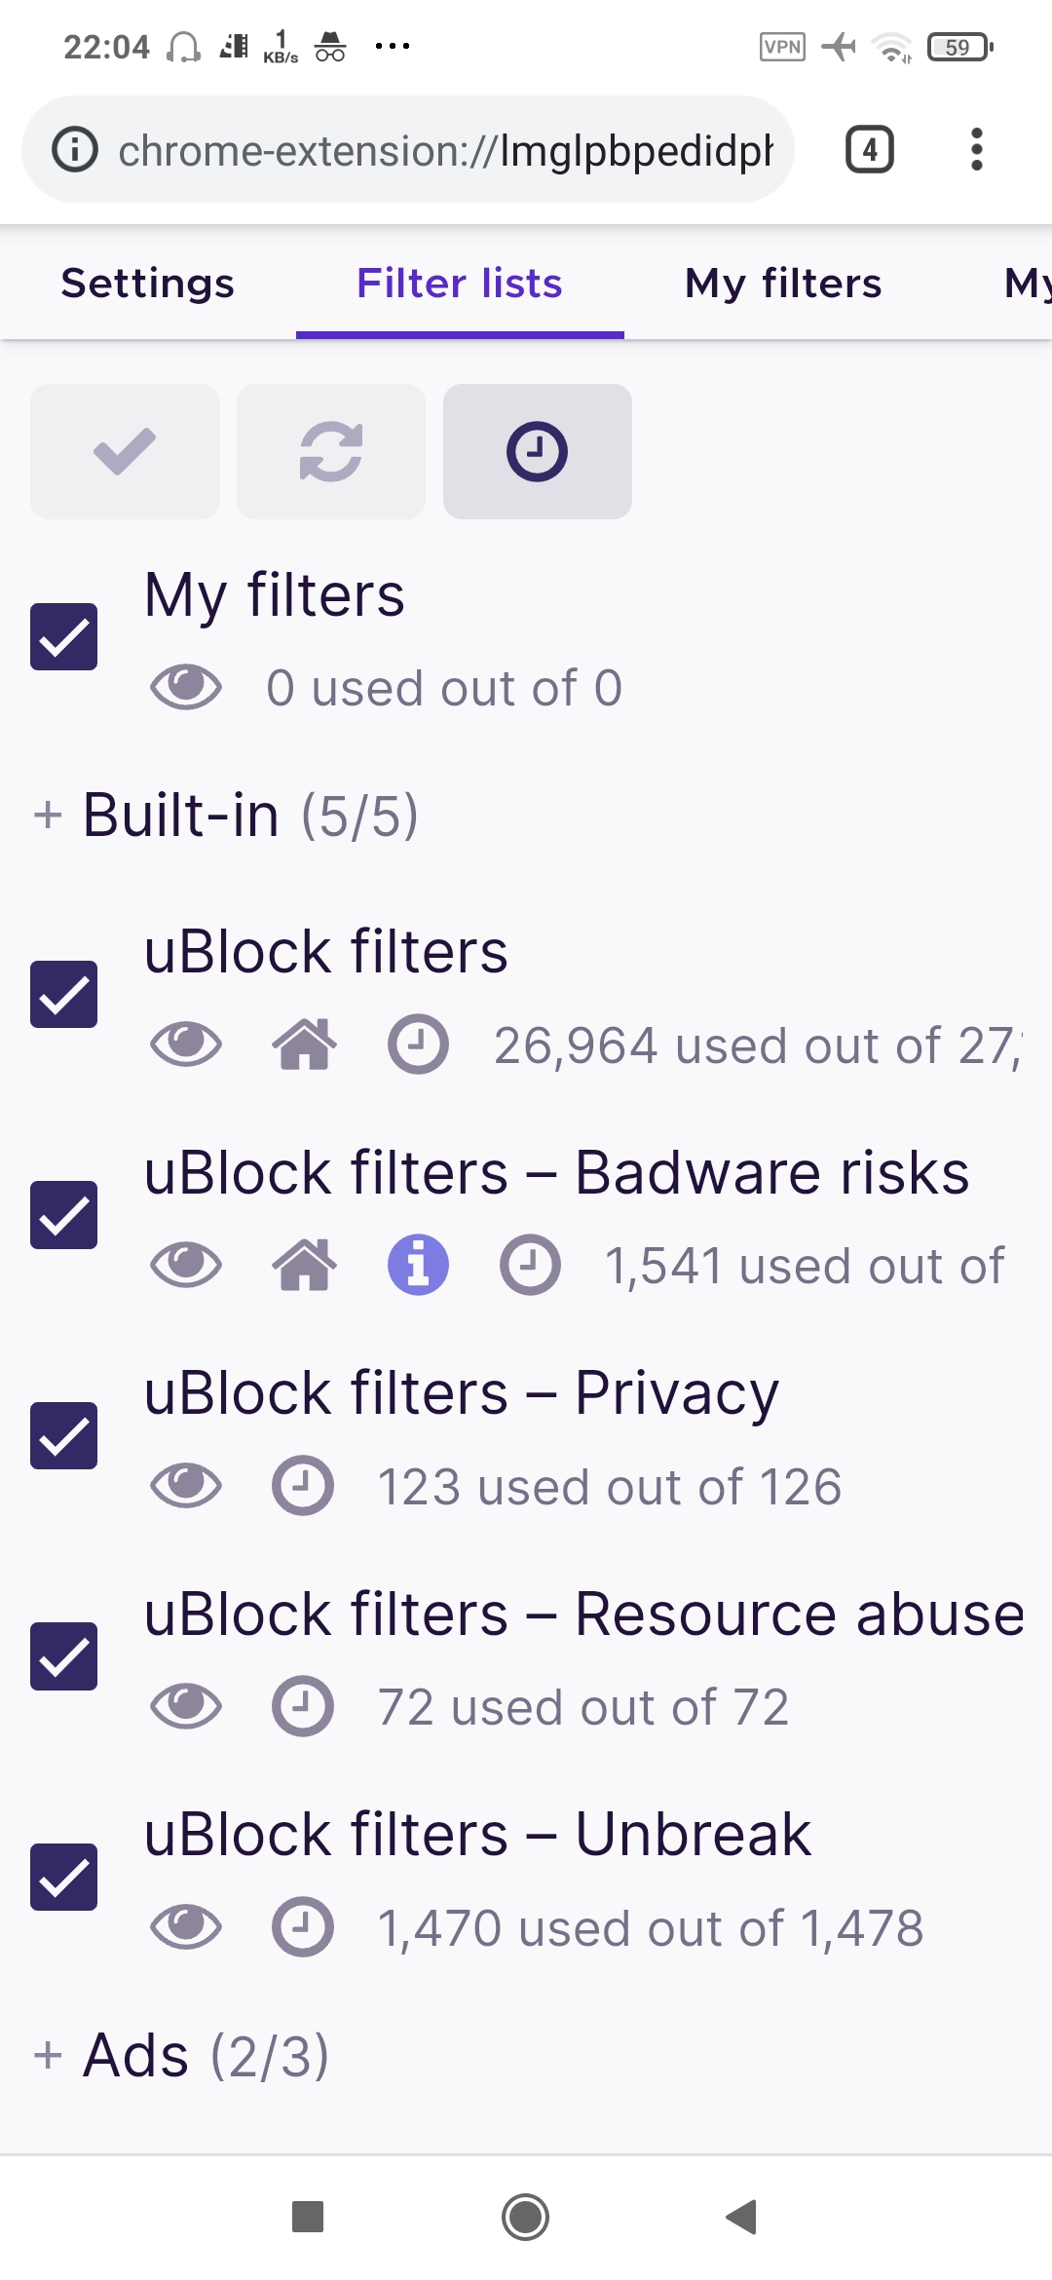
Task: Click the clock icon next to uBlock filters – Privacy
Action: coord(301,1485)
